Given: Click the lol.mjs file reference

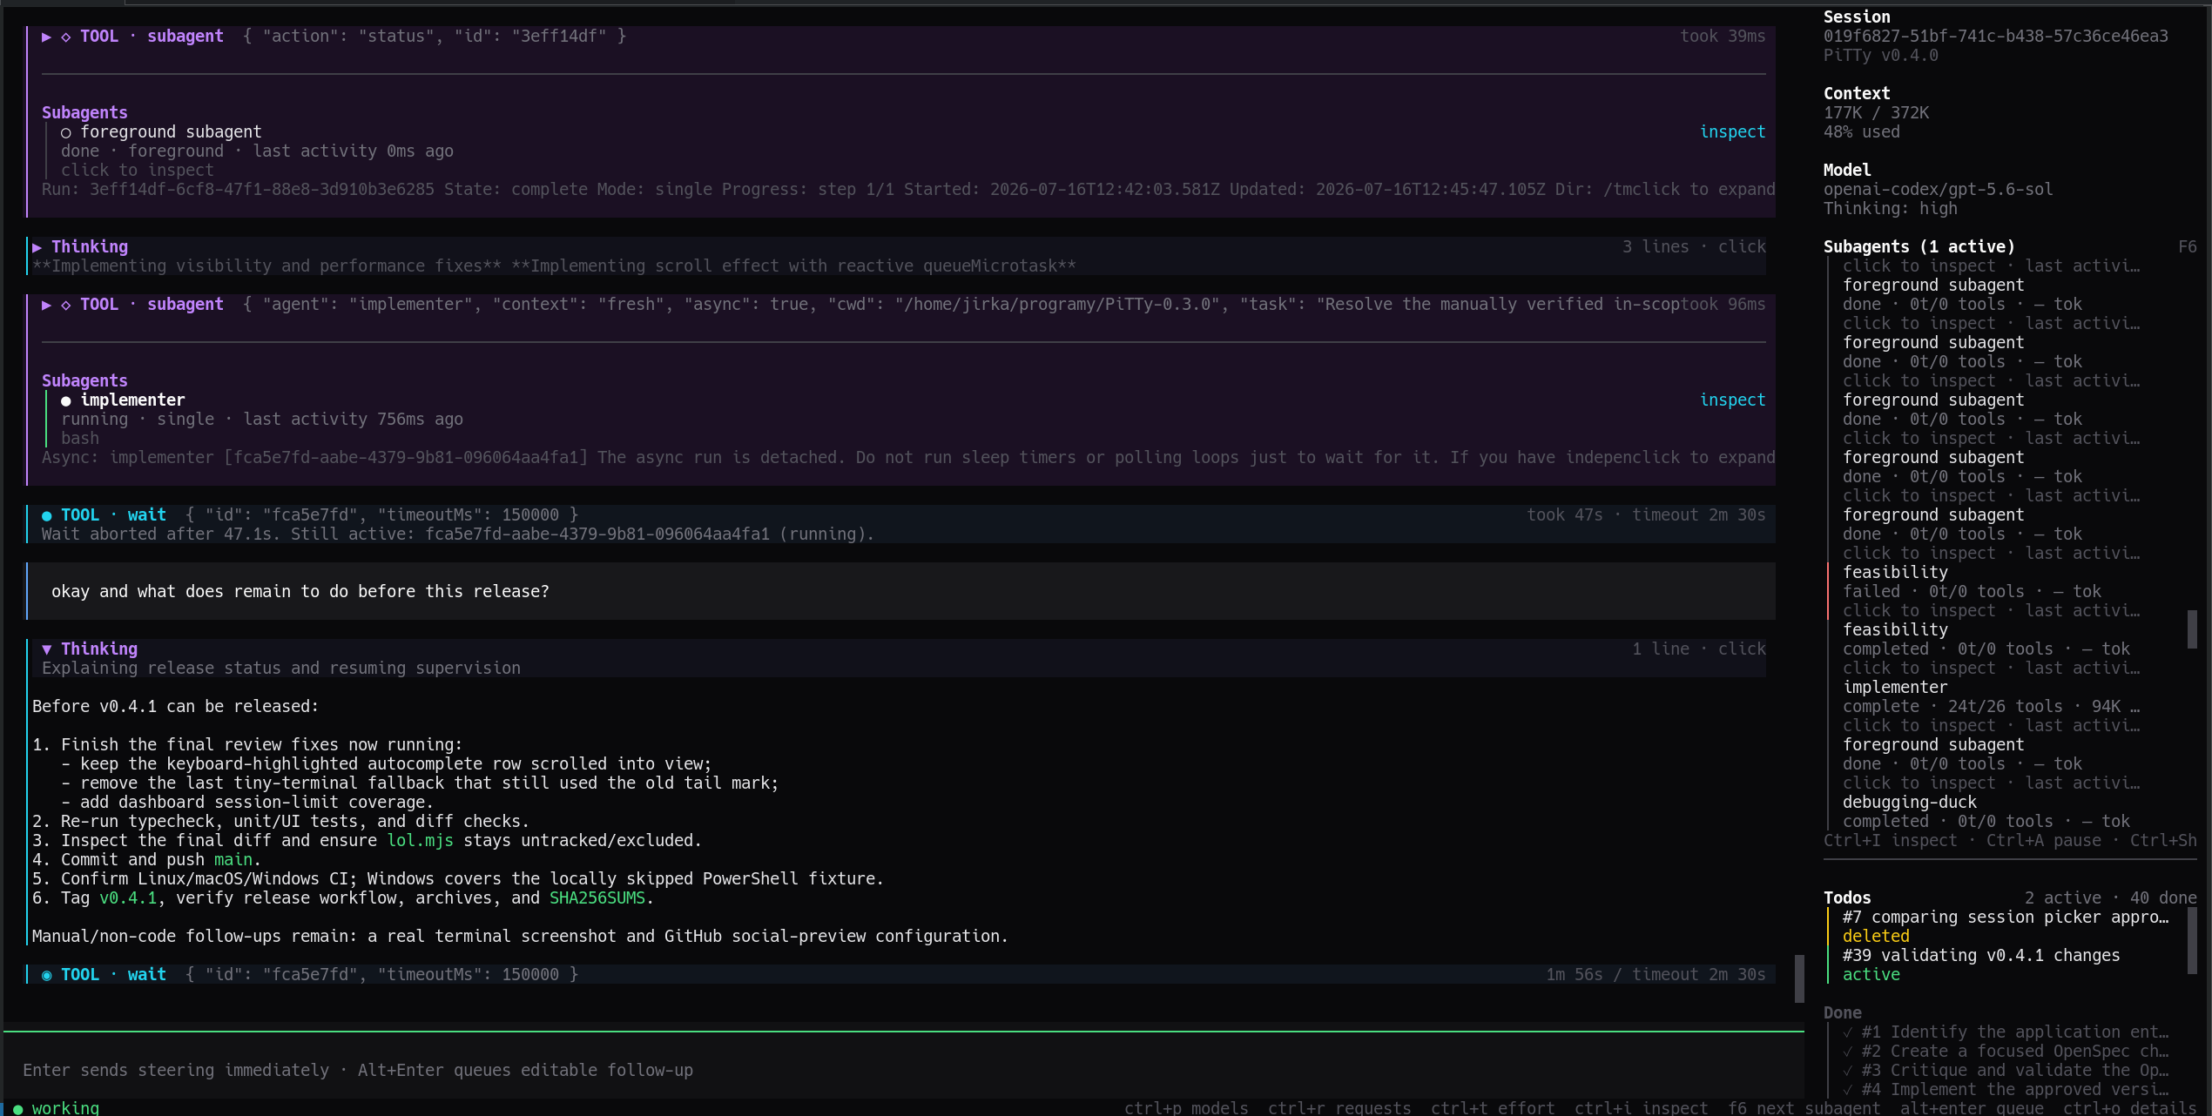Looking at the screenshot, I should point(420,841).
